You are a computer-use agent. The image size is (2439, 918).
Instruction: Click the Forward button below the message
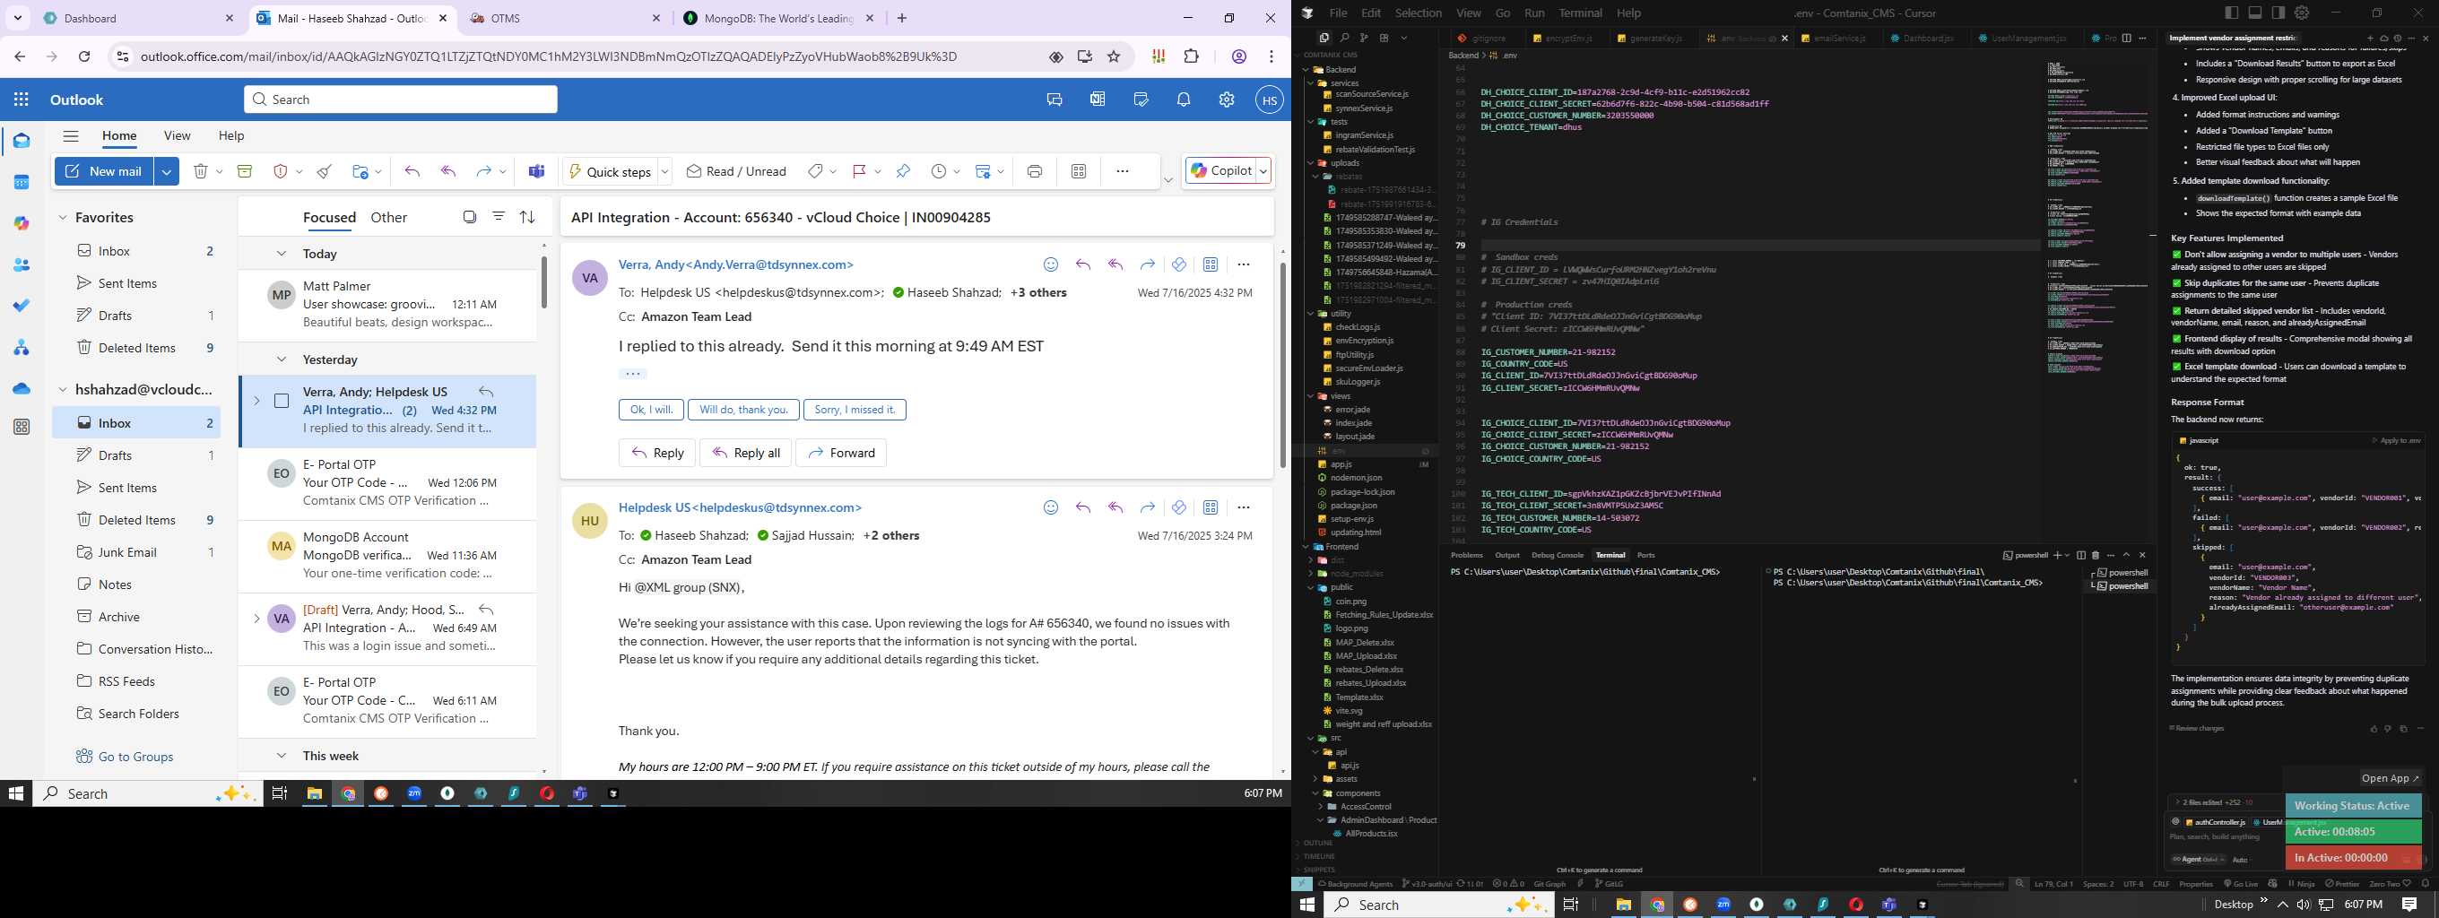pos(841,453)
